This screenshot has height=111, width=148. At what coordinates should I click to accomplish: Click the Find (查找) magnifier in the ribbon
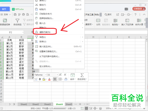coord(108,15)
